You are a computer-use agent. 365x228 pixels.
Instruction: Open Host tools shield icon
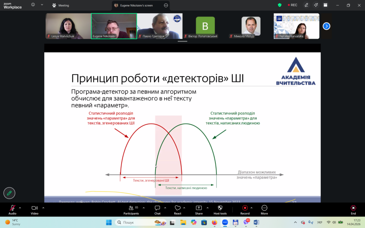click(220, 208)
